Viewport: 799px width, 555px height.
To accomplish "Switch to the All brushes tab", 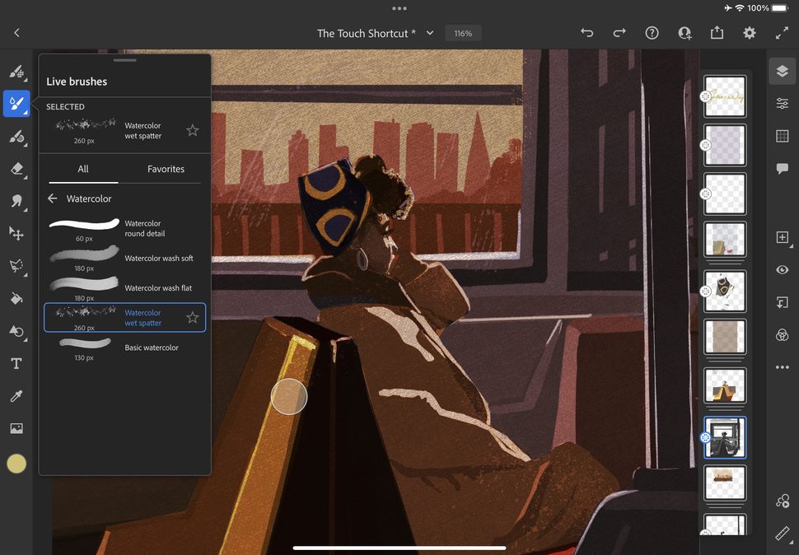I will 82,169.
